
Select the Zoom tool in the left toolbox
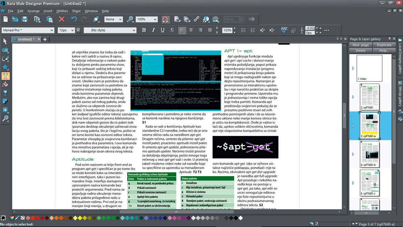5,118
